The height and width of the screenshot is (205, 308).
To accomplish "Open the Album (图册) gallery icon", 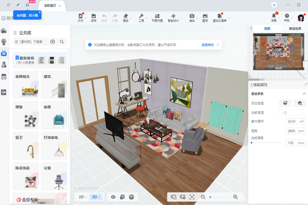I will click(205, 17).
